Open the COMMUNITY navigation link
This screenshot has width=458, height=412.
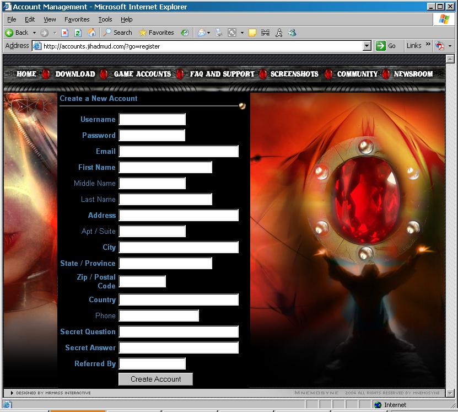(358, 74)
